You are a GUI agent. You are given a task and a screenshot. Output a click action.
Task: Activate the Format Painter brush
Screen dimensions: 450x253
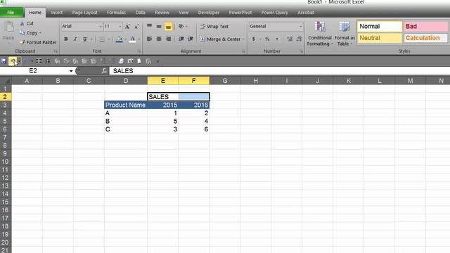point(38,42)
